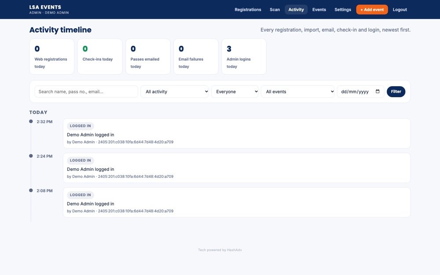Click the 2:24 PM time label
The image size is (440, 275).
44,156
